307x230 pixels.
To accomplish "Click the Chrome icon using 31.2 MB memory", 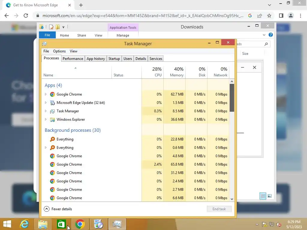I will click(52, 173).
